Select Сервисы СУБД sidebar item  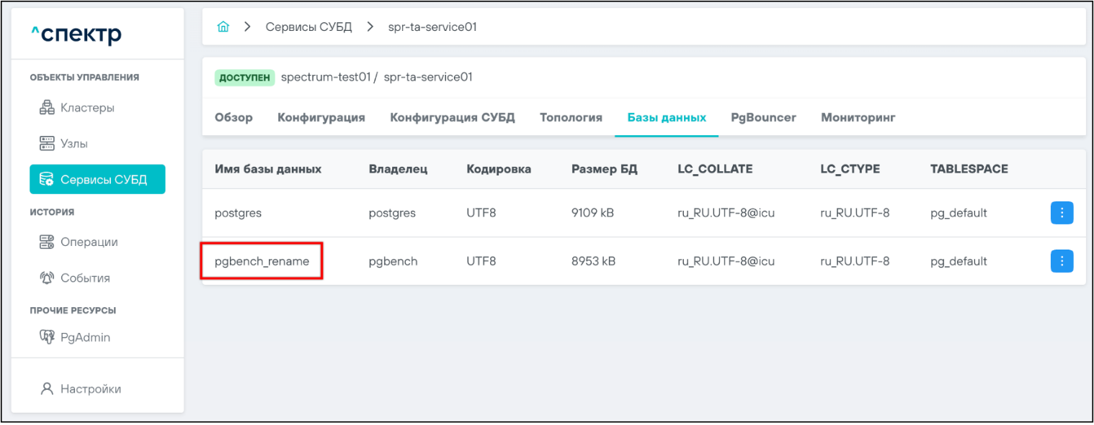[97, 180]
